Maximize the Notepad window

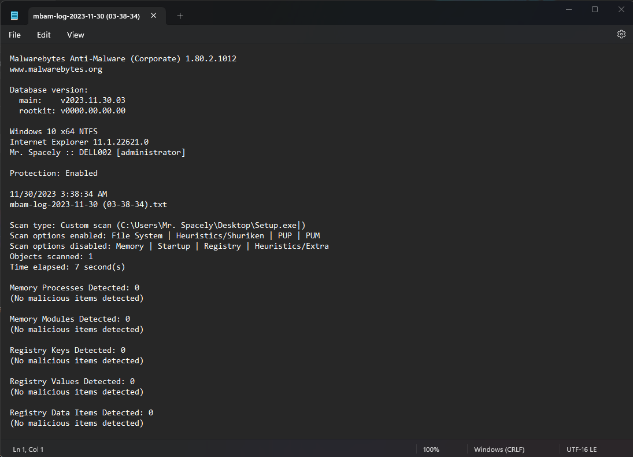[595, 9]
